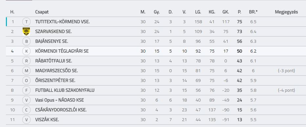Go to Vasi Opus - NÁDASD KSE team
The image size is (306, 127).
click(59, 100)
